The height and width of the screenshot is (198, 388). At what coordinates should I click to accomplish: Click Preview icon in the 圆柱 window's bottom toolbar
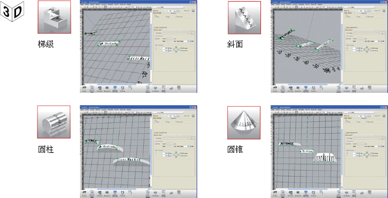(122, 193)
